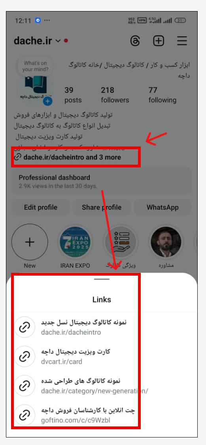206x445 pixels.
Task: Tap the link icon beside the new-generation category link
Action: click(x=25, y=386)
